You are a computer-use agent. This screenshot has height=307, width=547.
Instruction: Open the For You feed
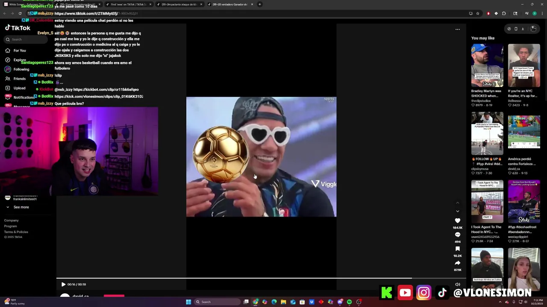[15, 50]
